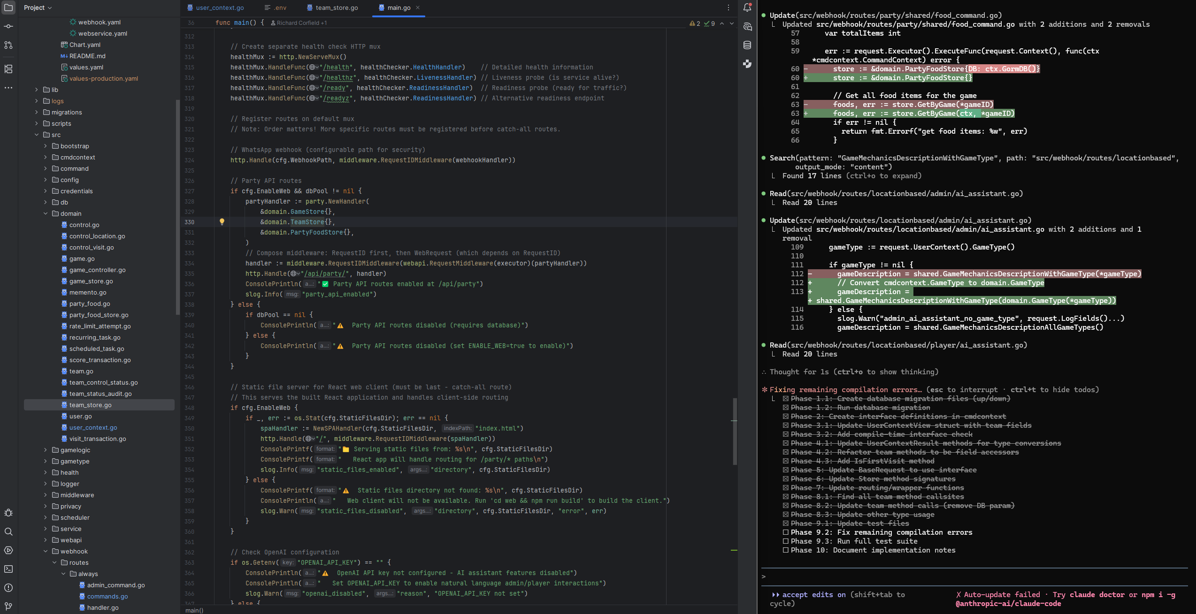Open More Tool Windows via ellipsis icon

(x=8, y=88)
